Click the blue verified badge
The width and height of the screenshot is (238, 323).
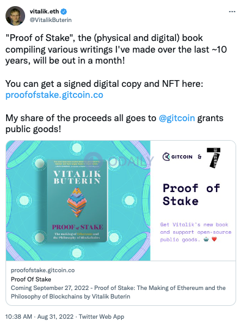(64, 12)
